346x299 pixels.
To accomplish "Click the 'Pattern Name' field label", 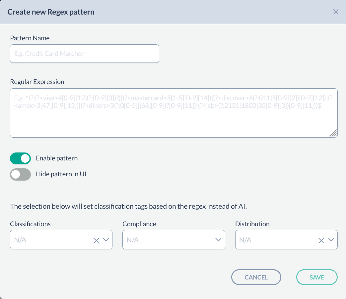I will click(x=30, y=38).
